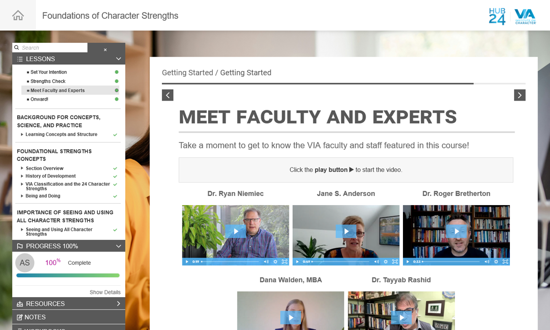This screenshot has width=550, height=330.
Task: Click the home icon
Action: click(x=18, y=15)
